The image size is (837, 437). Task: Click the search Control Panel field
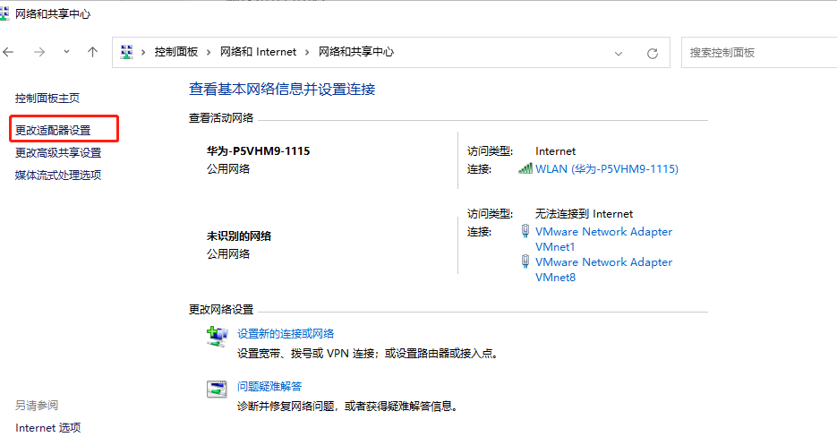tap(759, 52)
